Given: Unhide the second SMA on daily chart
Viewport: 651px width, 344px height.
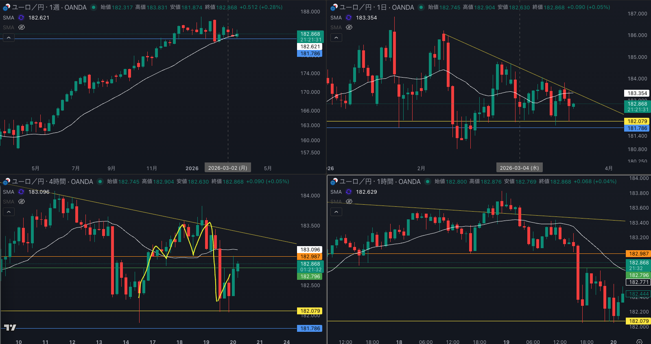Looking at the screenshot, I should (349, 27).
